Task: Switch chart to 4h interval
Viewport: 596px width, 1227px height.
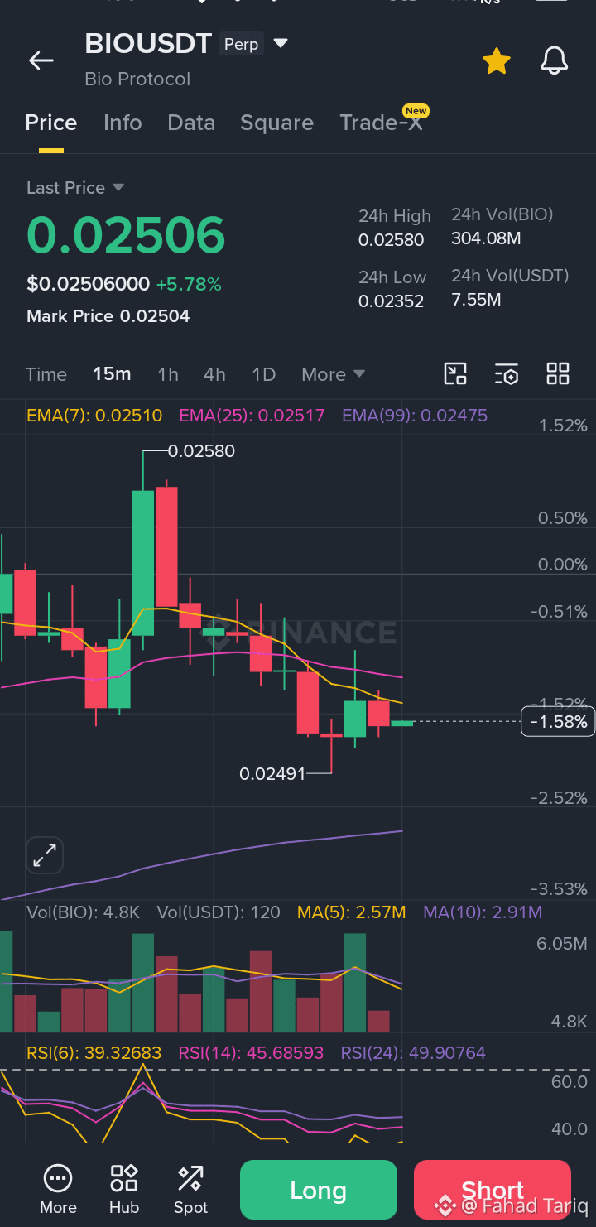Action: (x=214, y=374)
